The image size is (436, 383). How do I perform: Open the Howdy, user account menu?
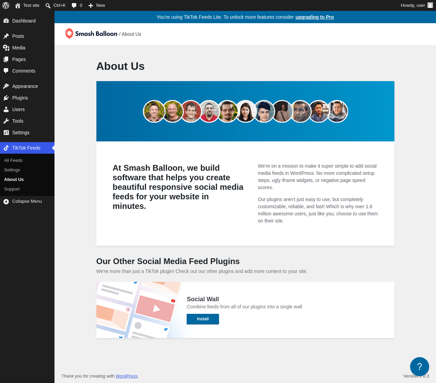[x=417, y=5]
